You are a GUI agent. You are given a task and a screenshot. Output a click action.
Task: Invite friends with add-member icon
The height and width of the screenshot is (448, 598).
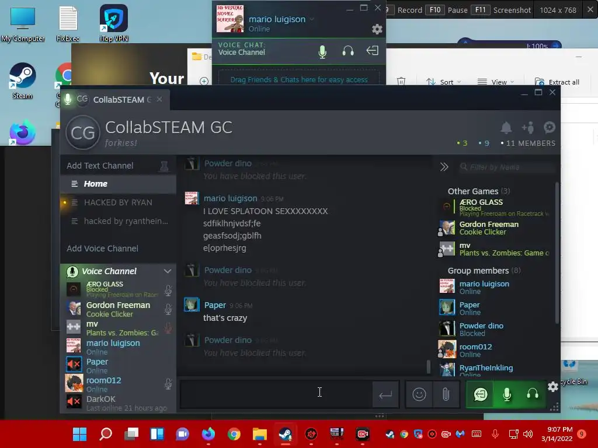(x=528, y=128)
